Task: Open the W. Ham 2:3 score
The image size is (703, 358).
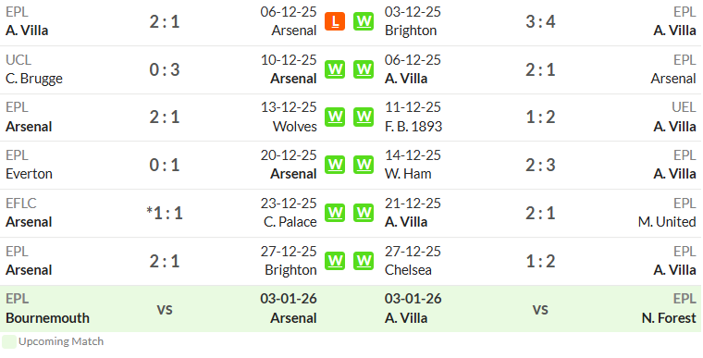Action: 540,165
